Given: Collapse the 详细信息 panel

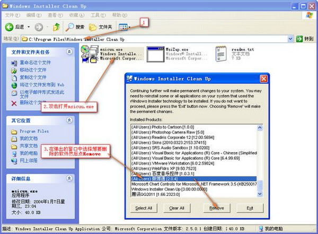Looking at the screenshot, I should coord(69,179).
